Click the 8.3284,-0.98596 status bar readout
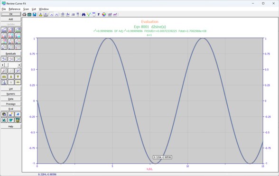This screenshot has height=176, width=279. [x=47, y=175]
